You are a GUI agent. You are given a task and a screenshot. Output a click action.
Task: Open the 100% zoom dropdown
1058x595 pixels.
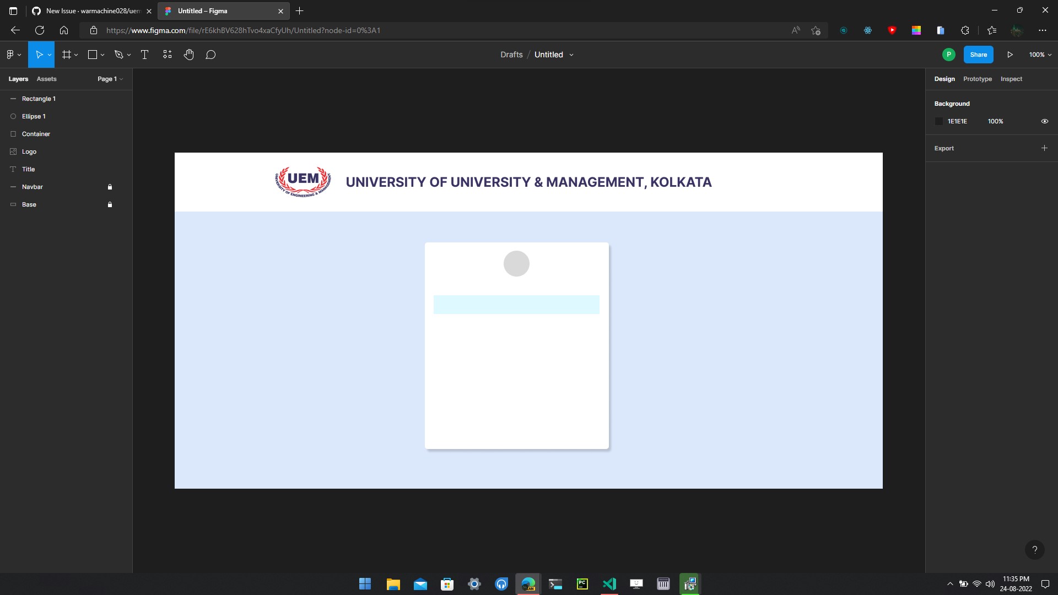1040,55
